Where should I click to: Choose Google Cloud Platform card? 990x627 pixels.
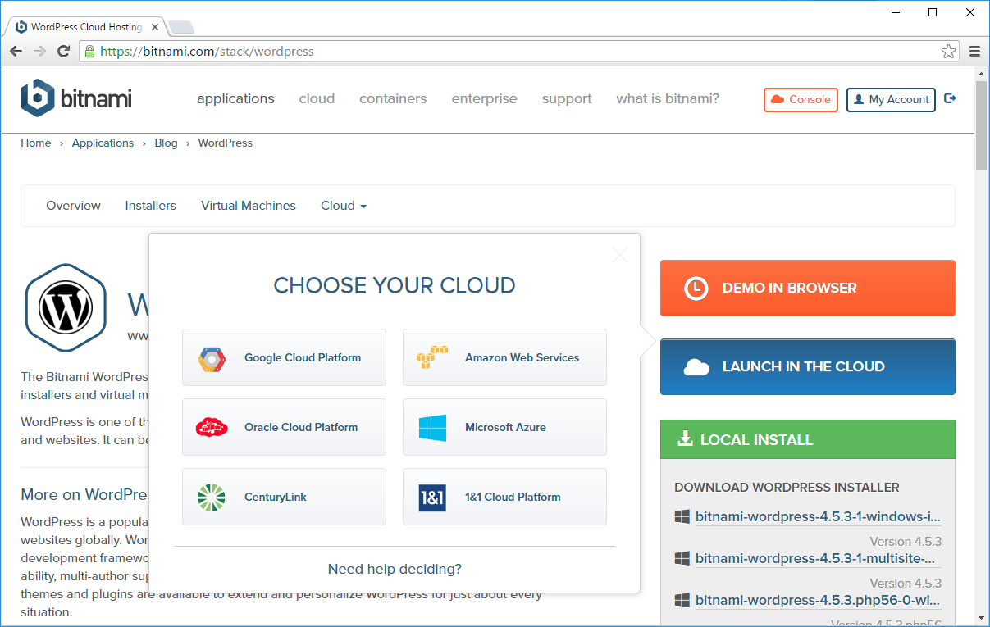pos(284,357)
